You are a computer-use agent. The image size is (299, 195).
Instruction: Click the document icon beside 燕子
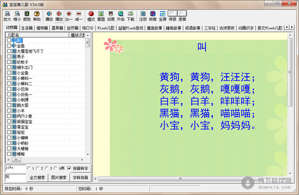point(14,56)
